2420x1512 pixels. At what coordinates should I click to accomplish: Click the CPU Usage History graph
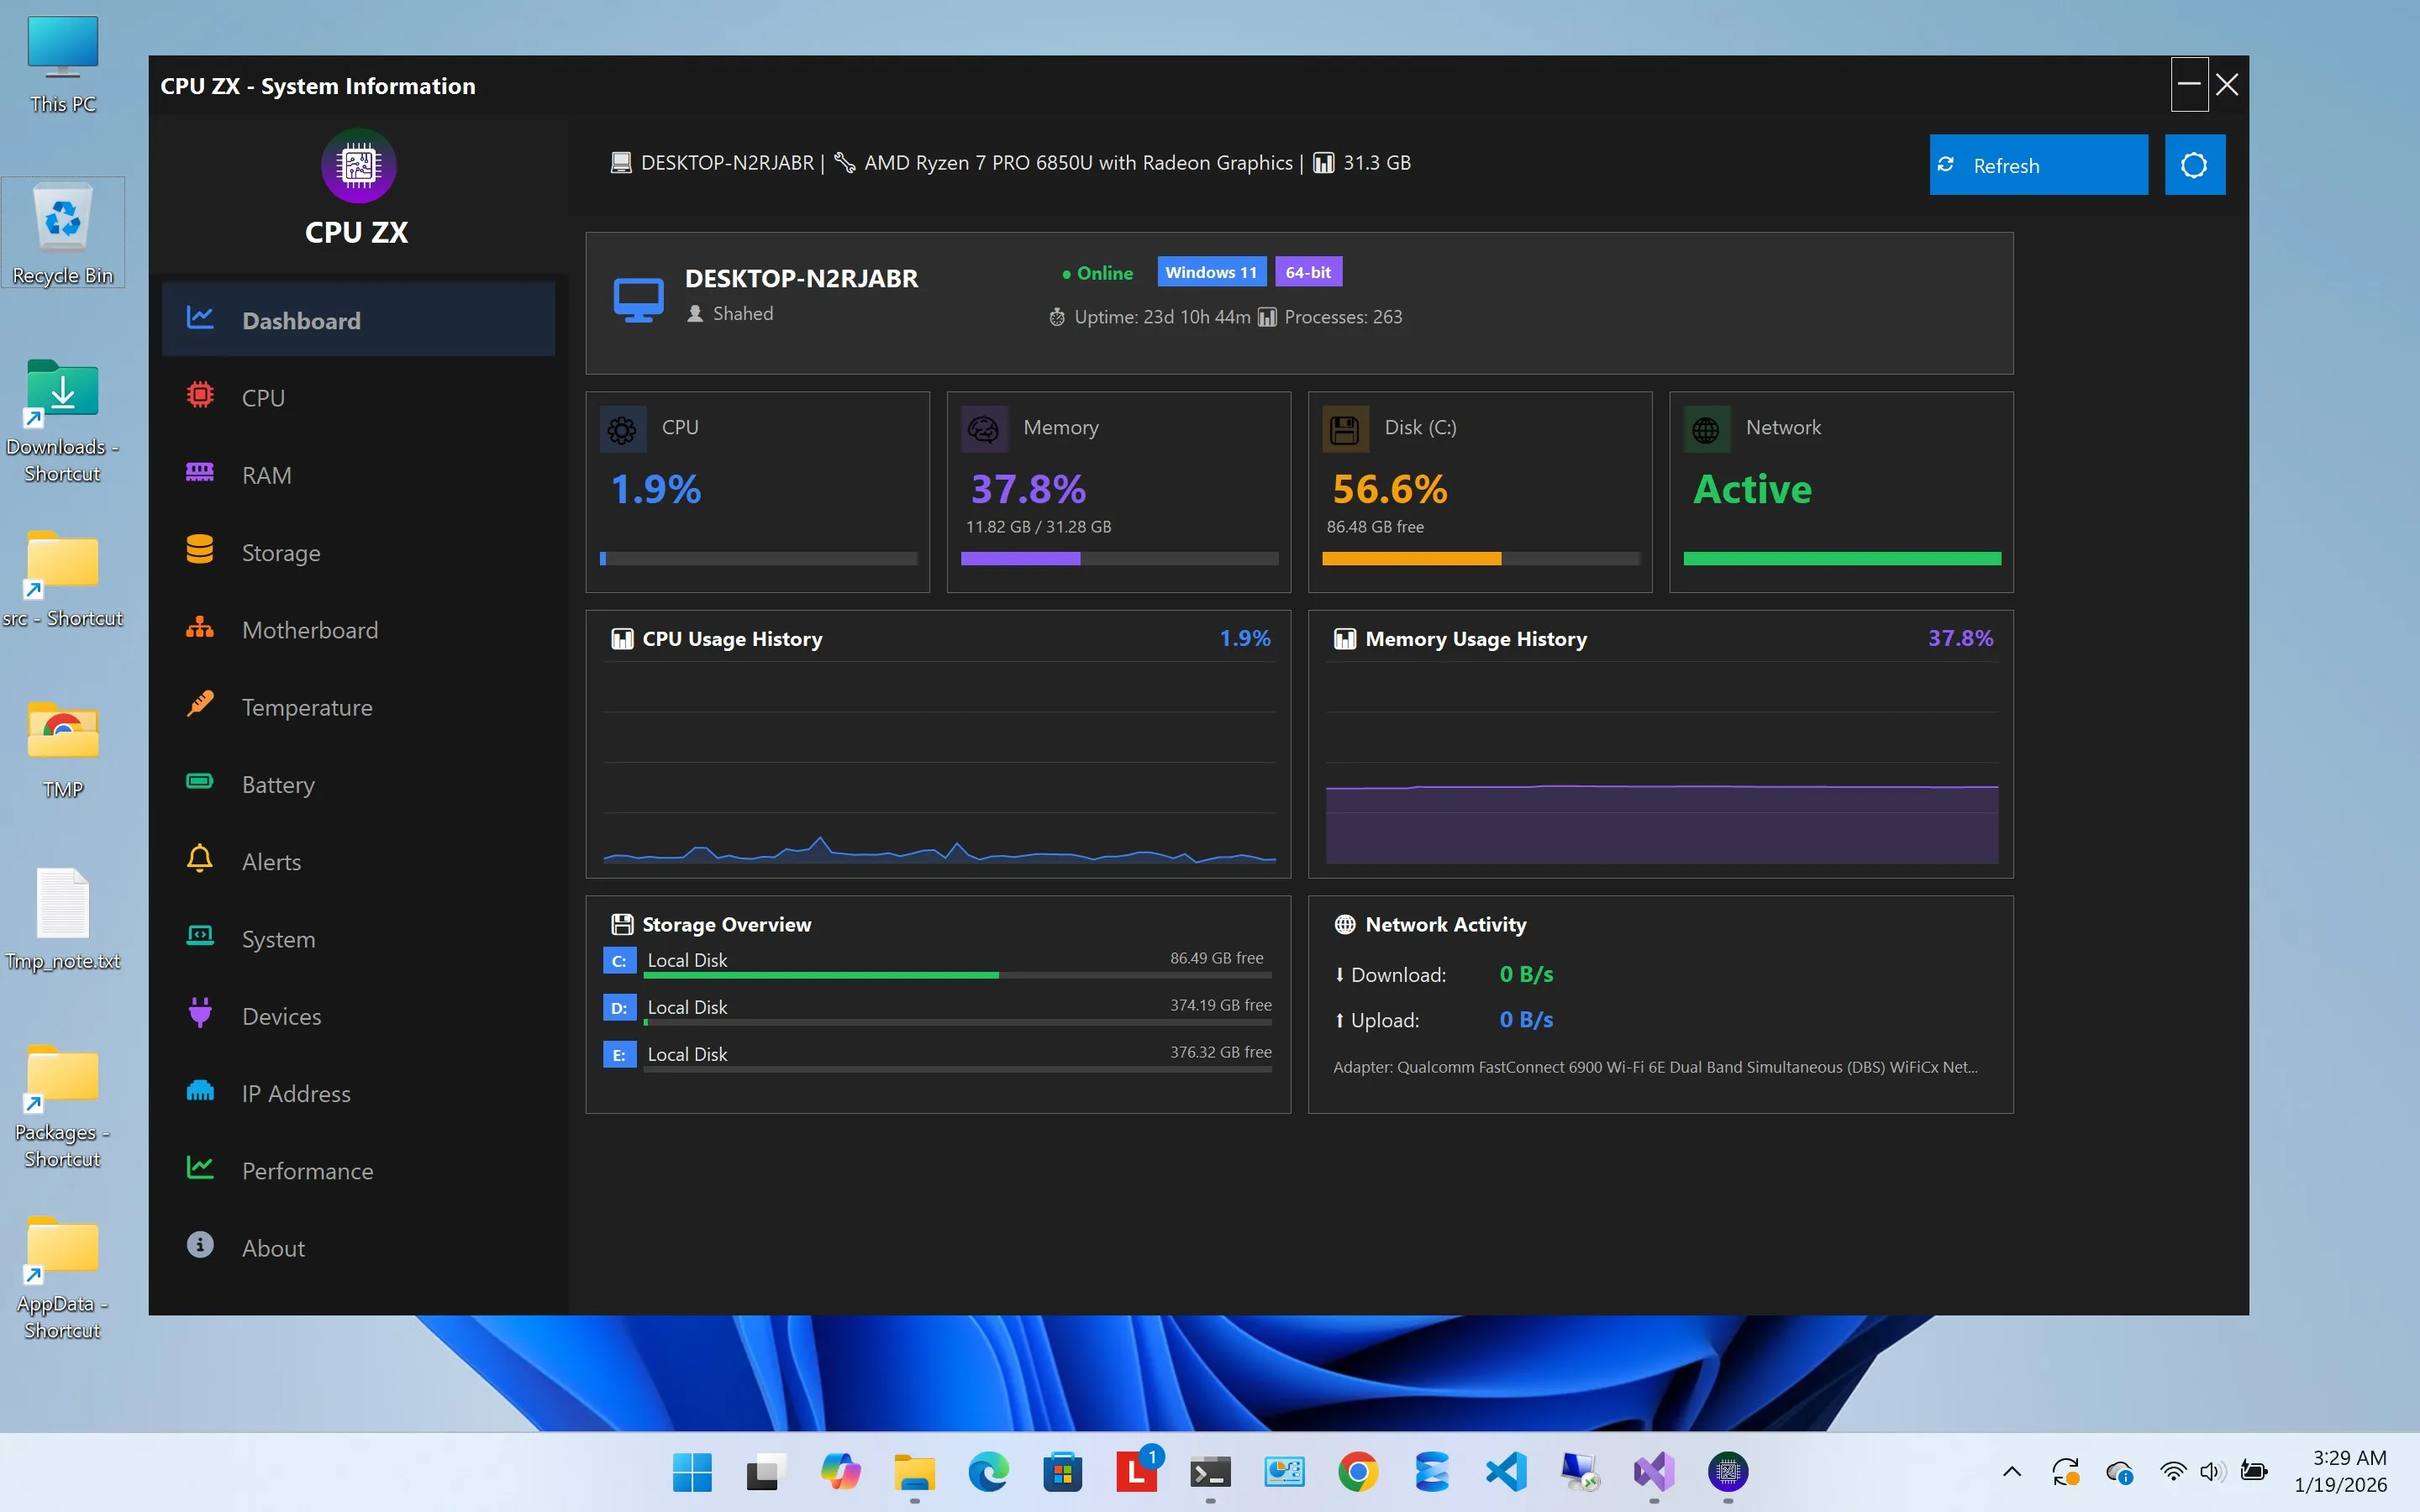[939, 763]
